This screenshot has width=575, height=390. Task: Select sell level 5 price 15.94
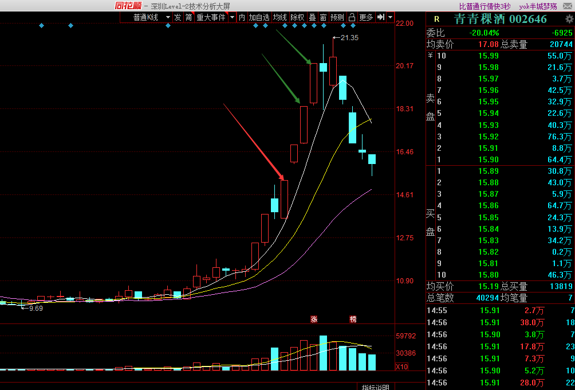(x=488, y=113)
